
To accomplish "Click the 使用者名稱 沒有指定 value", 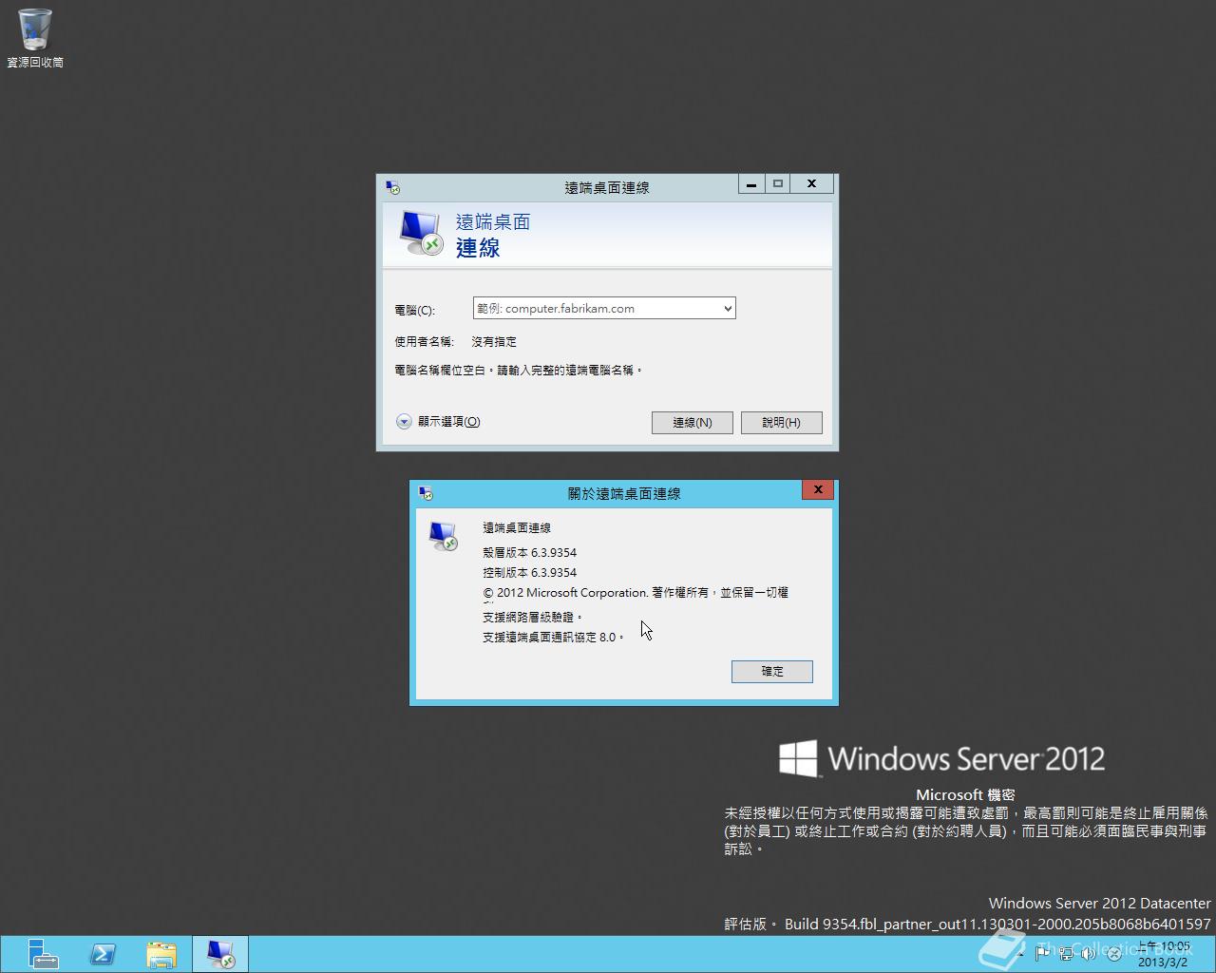I will click(x=494, y=342).
